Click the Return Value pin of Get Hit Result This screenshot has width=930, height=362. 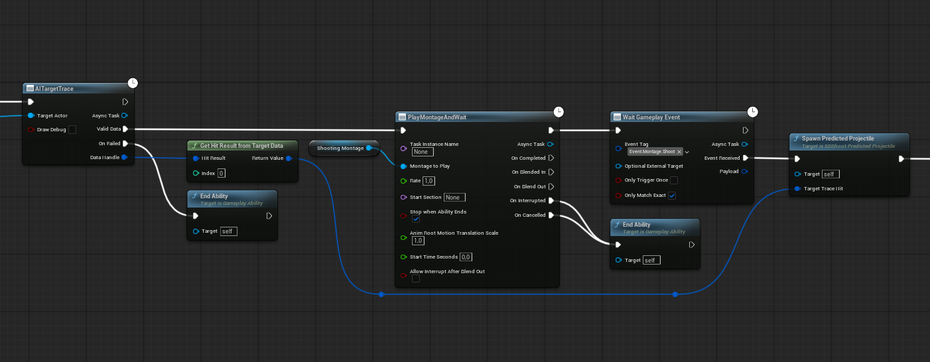pos(289,158)
